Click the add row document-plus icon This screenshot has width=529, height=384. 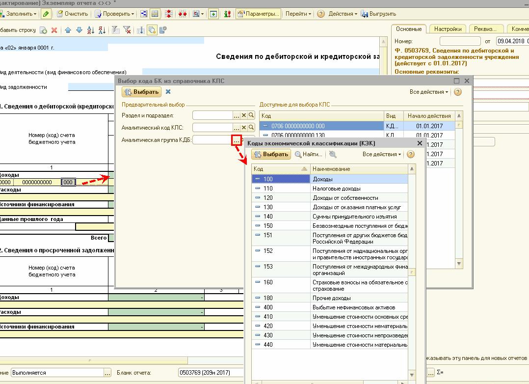[43, 30]
